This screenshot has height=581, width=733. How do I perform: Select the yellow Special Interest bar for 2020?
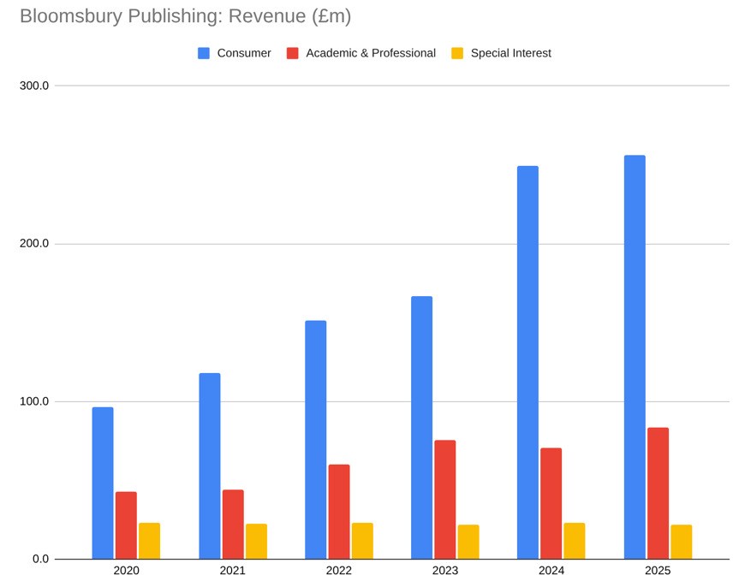click(150, 541)
